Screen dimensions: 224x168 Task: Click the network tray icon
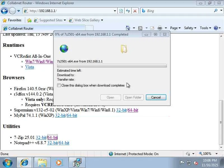coord(189,163)
